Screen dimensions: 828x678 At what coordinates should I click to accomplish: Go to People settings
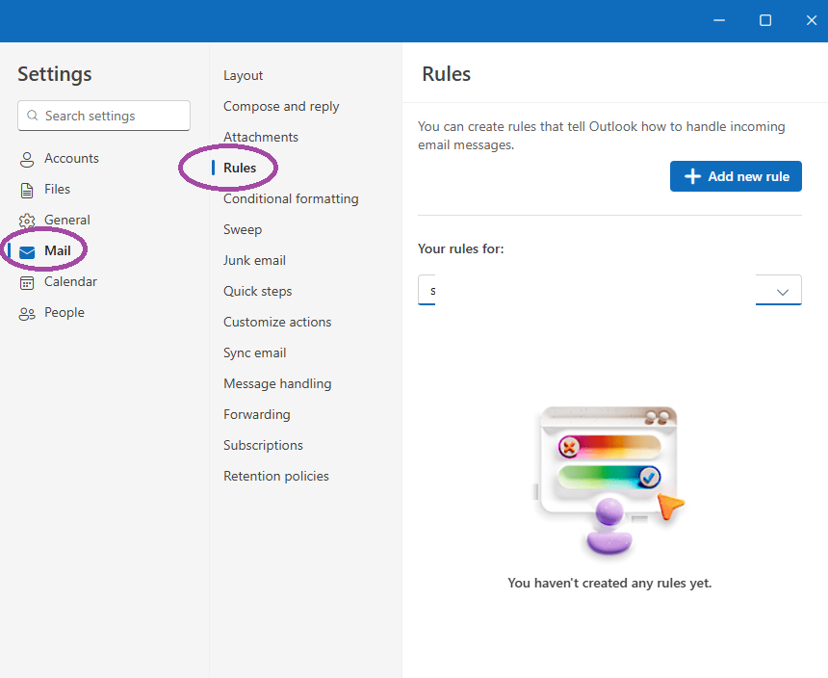coord(65,312)
